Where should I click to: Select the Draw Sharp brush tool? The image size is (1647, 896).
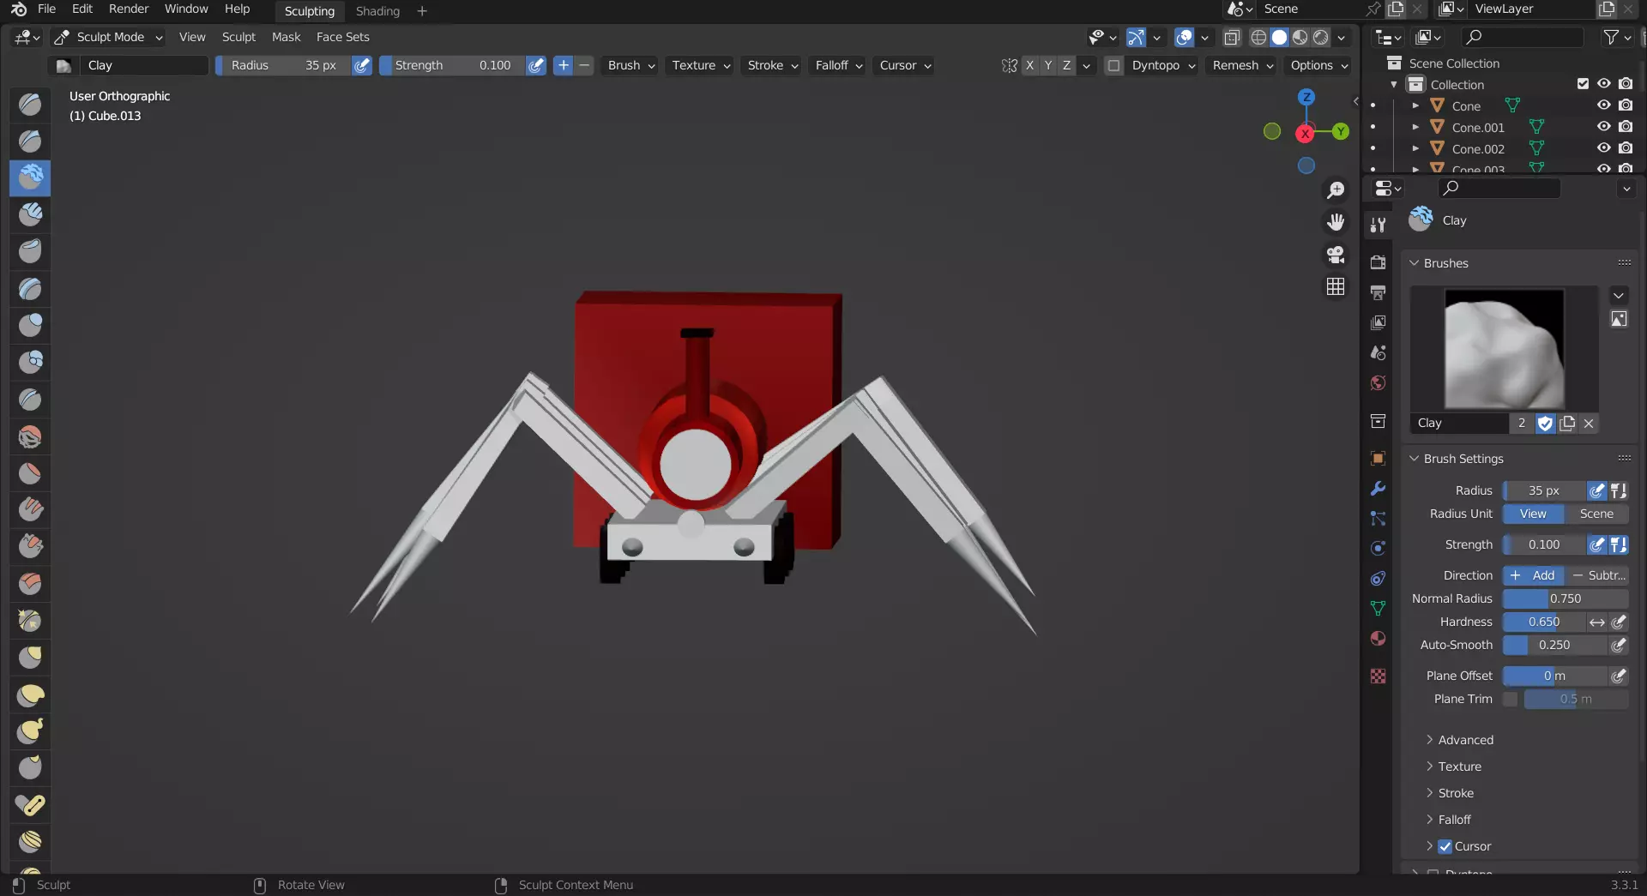(x=30, y=141)
